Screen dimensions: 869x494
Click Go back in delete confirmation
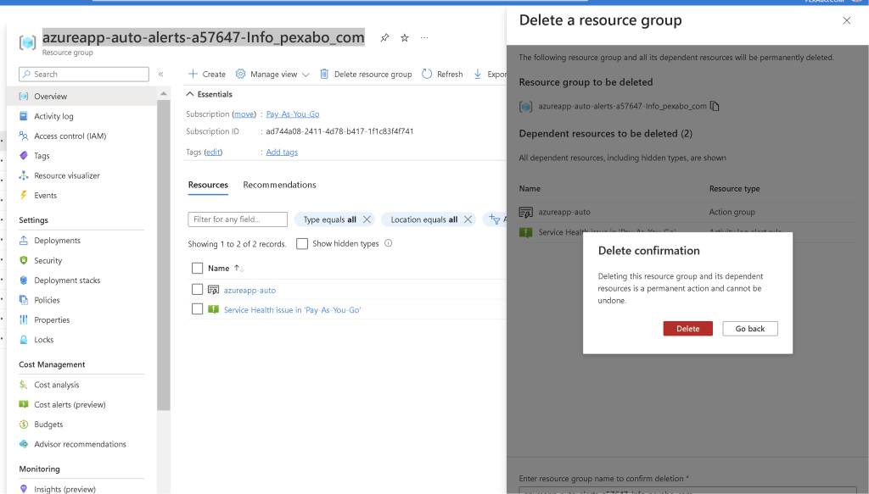[750, 329]
